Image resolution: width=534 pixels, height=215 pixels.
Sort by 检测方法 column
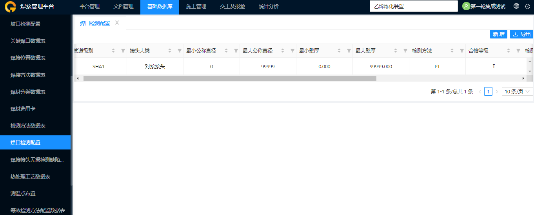pos(452,51)
